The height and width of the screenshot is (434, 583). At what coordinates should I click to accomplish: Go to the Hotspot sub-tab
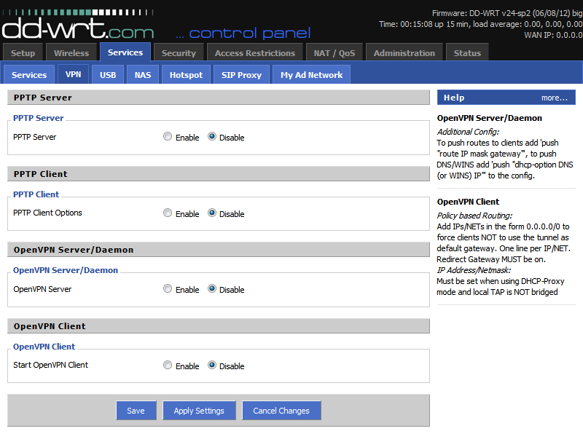(x=187, y=75)
